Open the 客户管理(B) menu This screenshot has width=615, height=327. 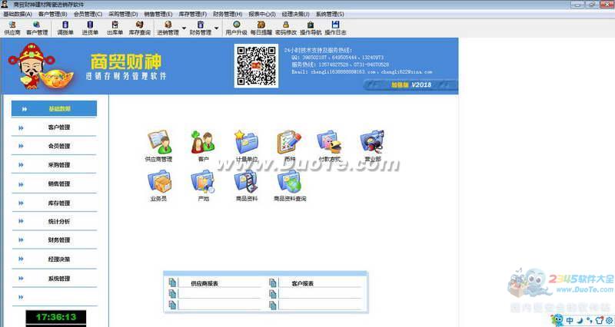[53, 14]
